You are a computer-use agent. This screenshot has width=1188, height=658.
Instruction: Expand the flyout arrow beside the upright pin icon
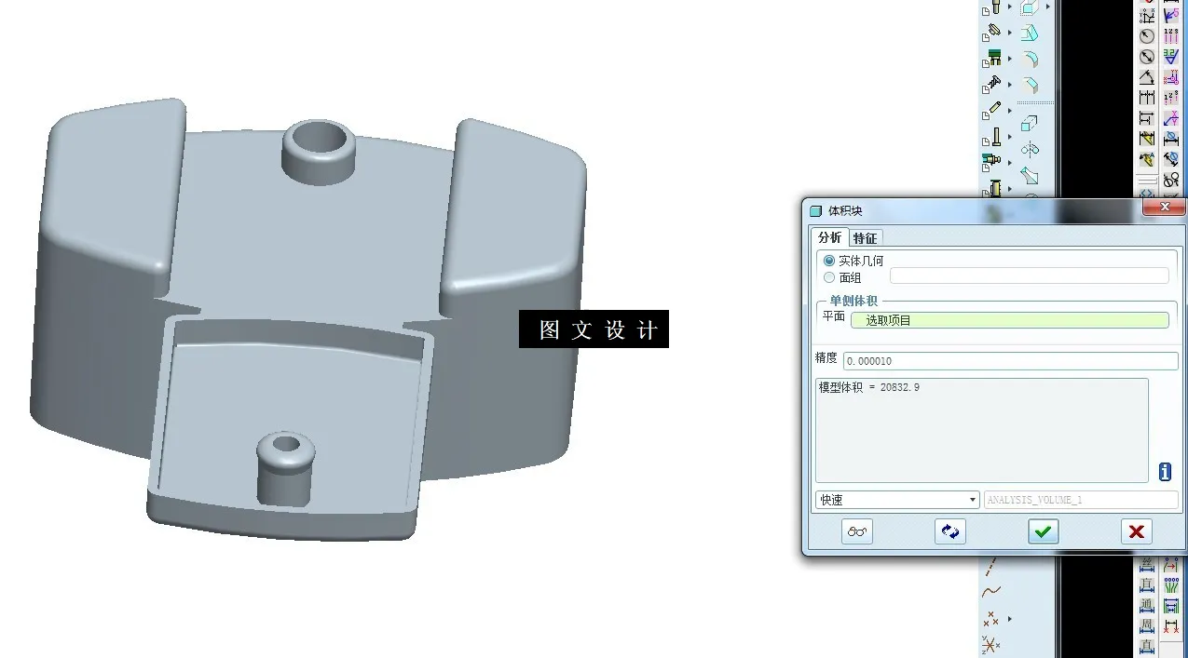tap(1010, 136)
